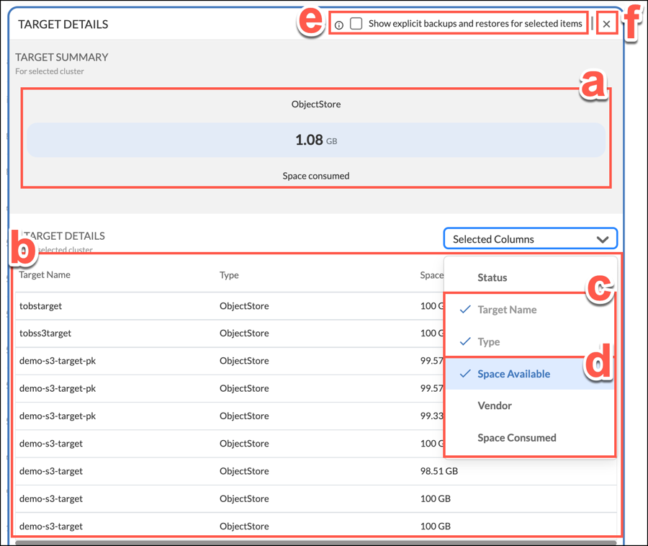The width and height of the screenshot is (648, 546).
Task: Select the tobstarget row
Action: coord(41,305)
